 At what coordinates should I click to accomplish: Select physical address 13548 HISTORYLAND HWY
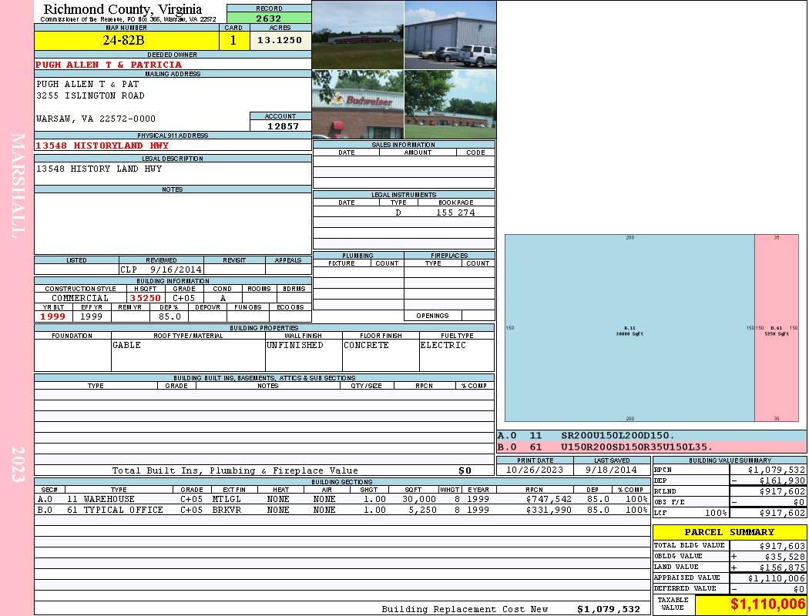102,146
